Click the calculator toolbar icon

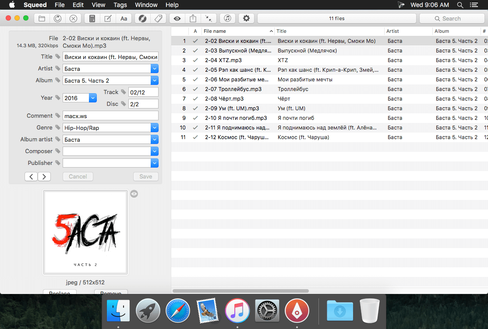click(92, 19)
